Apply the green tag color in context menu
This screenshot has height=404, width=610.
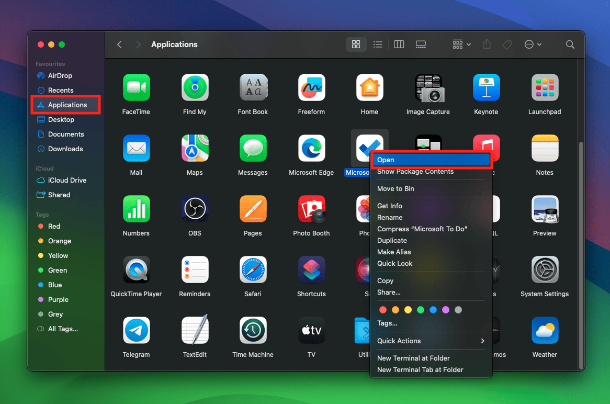pos(421,310)
